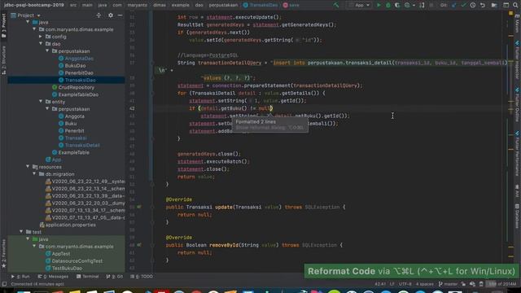521x293 pixels.
Task: Hide the Project panel with the minus icon
Action: (x=120, y=15)
